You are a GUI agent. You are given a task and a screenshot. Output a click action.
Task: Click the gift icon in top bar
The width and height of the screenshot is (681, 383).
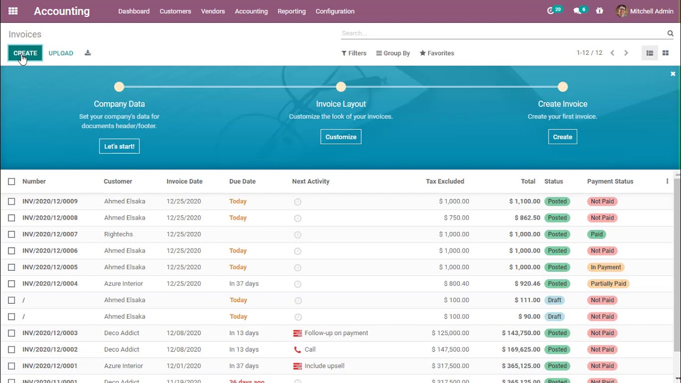(600, 11)
